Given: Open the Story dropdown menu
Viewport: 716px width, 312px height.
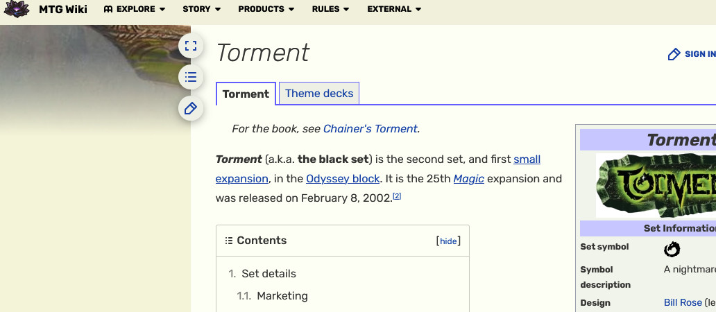Looking at the screenshot, I should [x=201, y=10].
